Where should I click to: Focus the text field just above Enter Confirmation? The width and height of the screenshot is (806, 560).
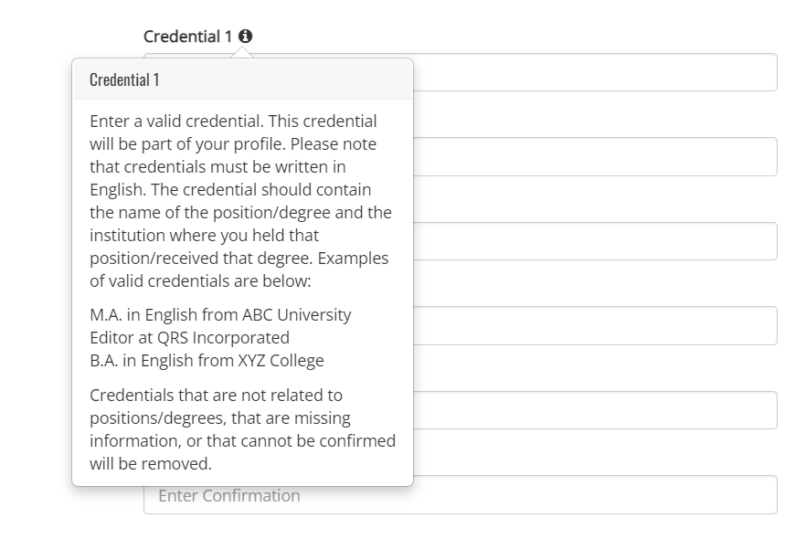click(x=594, y=410)
